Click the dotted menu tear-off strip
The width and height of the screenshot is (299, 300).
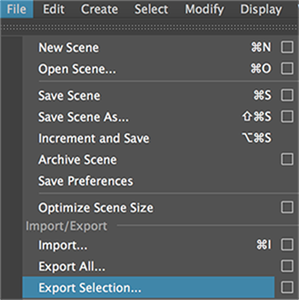pos(149,27)
